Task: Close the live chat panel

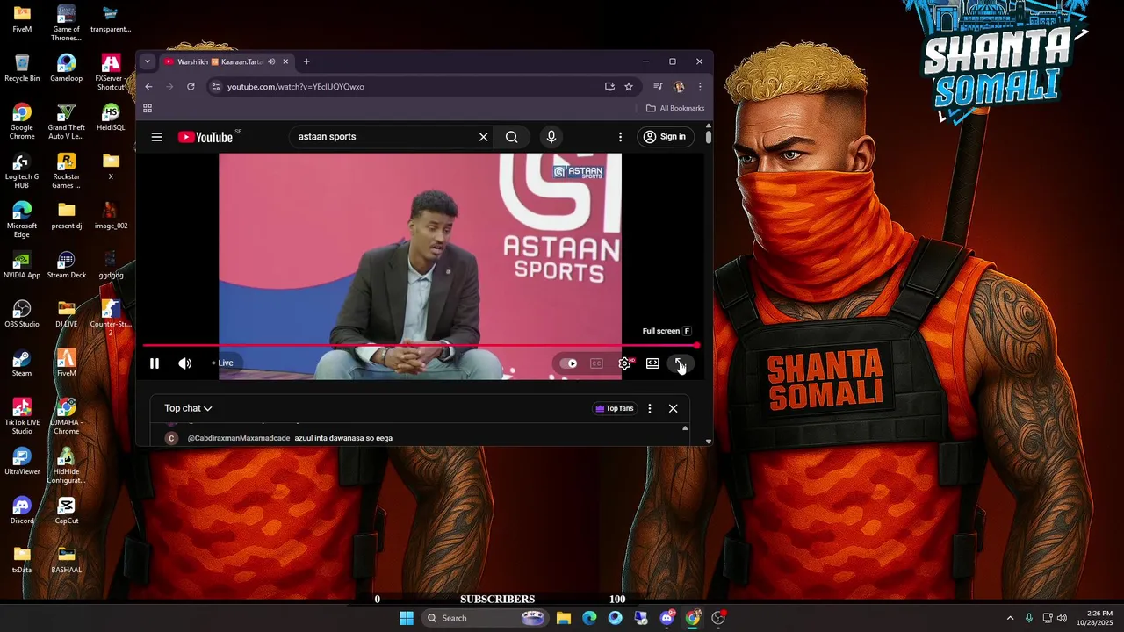Action: tap(674, 408)
